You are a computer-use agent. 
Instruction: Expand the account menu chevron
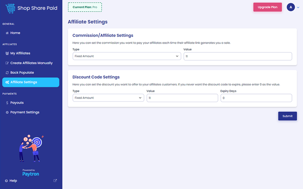click(x=298, y=7)
